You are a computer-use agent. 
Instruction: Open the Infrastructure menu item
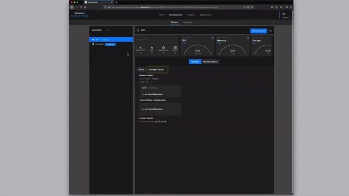(176, 15)
